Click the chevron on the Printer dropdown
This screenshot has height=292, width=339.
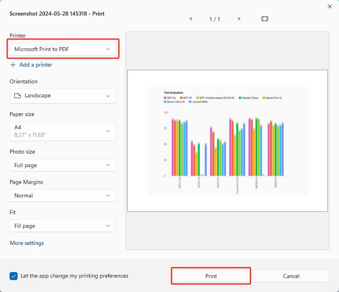108,49
